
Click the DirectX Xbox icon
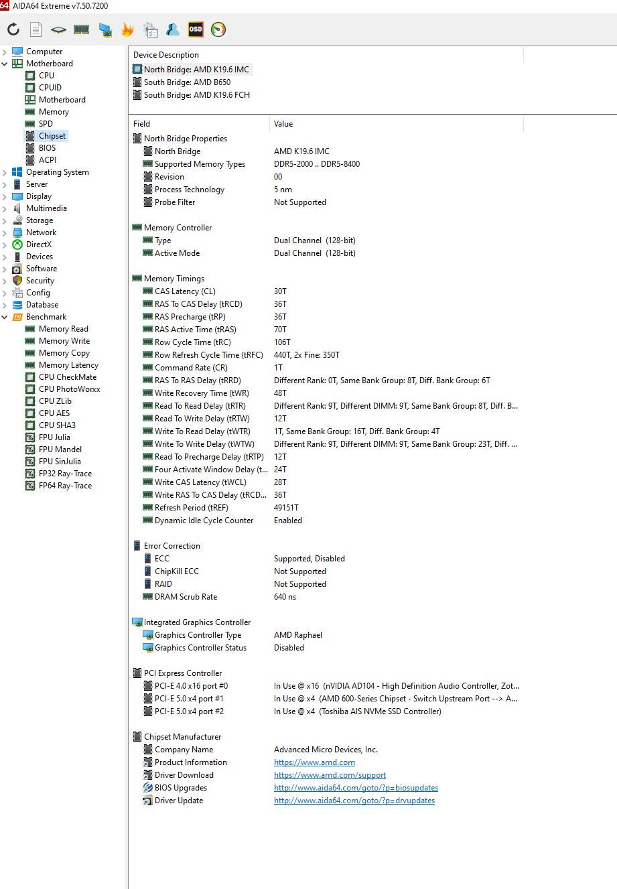click(x=17, y=245)
